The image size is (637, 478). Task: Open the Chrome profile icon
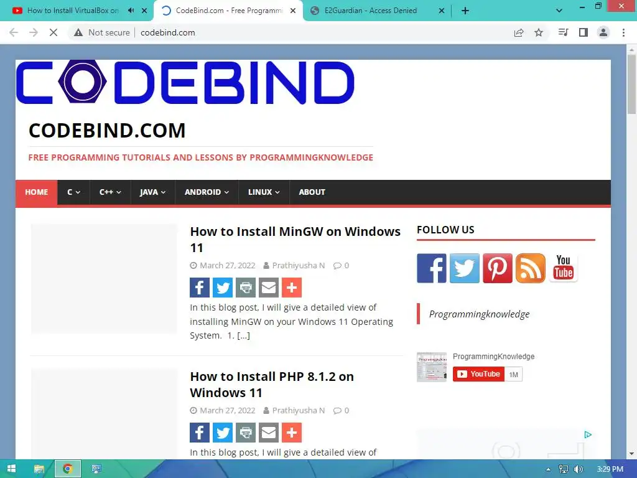(603, 32)
